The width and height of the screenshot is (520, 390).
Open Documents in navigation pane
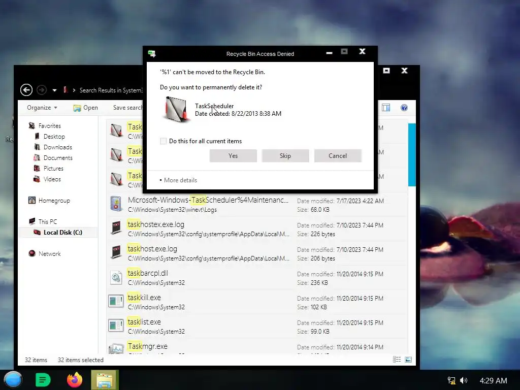[x=58, y=157]
